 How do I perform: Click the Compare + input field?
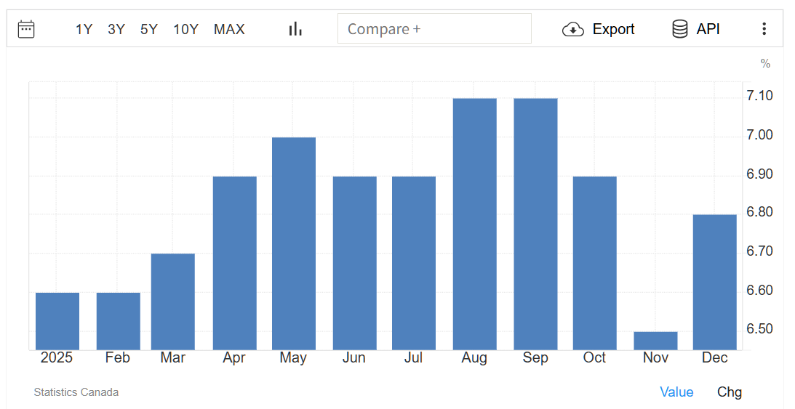[434, 29]
